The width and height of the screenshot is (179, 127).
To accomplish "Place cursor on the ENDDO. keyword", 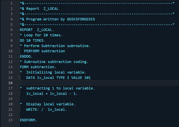I will (x=26, y=56).
